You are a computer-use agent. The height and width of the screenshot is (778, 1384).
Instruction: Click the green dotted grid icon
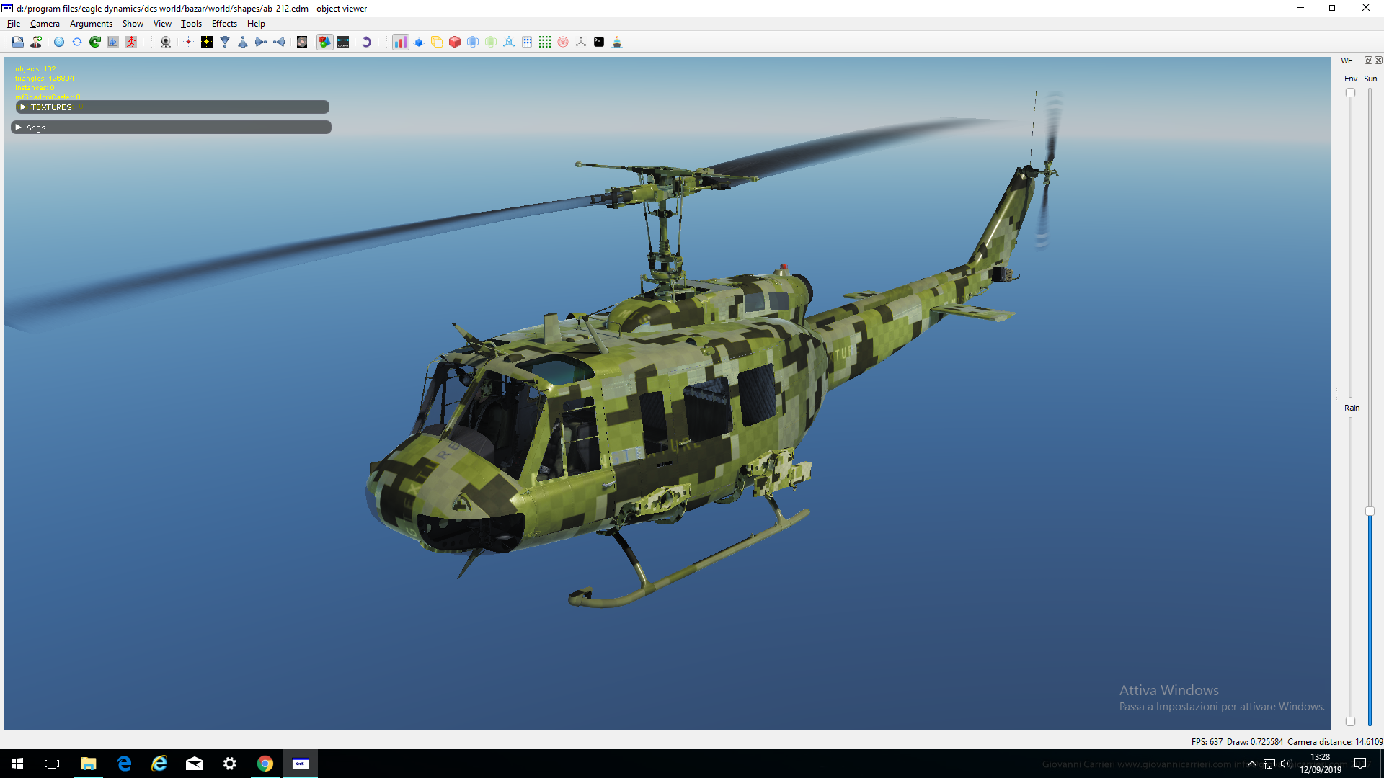click(x=545, y=42)
